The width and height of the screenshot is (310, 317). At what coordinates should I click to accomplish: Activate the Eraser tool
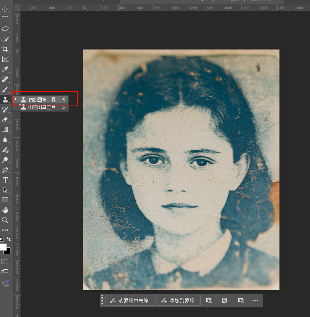(x=5, y=119)
